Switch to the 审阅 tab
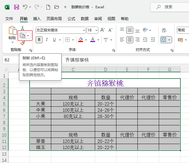The image size is (189, 163). [98, 19]
